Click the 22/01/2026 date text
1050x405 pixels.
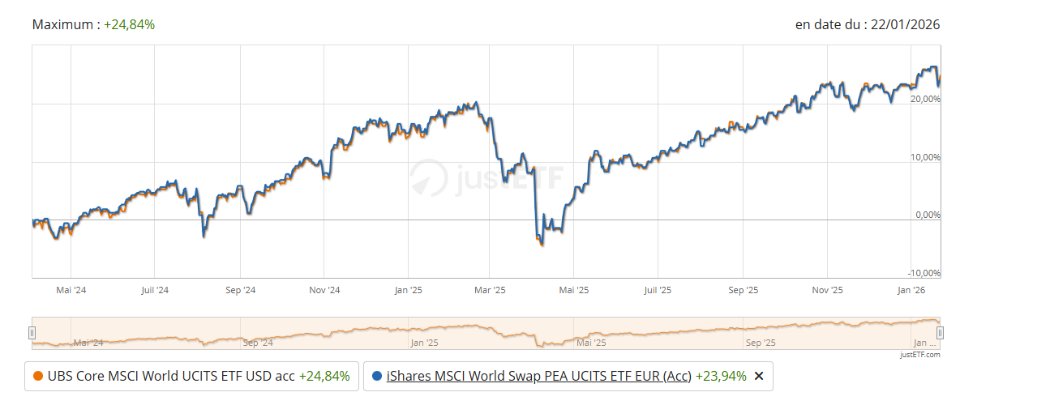pyautogui.click(x=905, y=24)
